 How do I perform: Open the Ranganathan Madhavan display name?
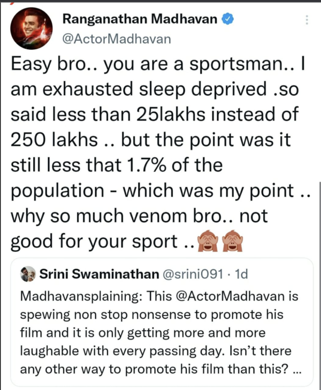click(x=140, y=20)
